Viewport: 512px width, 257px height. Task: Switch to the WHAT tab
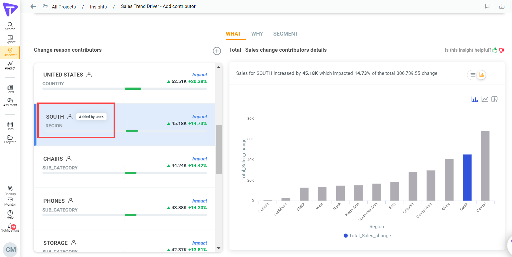pos(233,34)
